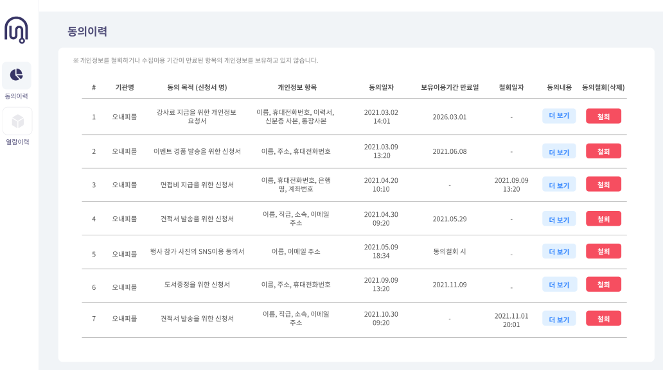The image size is (663, 370).
Task: View more for 행사 참가 사진 SNS row
Action: click(x=559, y=251)
